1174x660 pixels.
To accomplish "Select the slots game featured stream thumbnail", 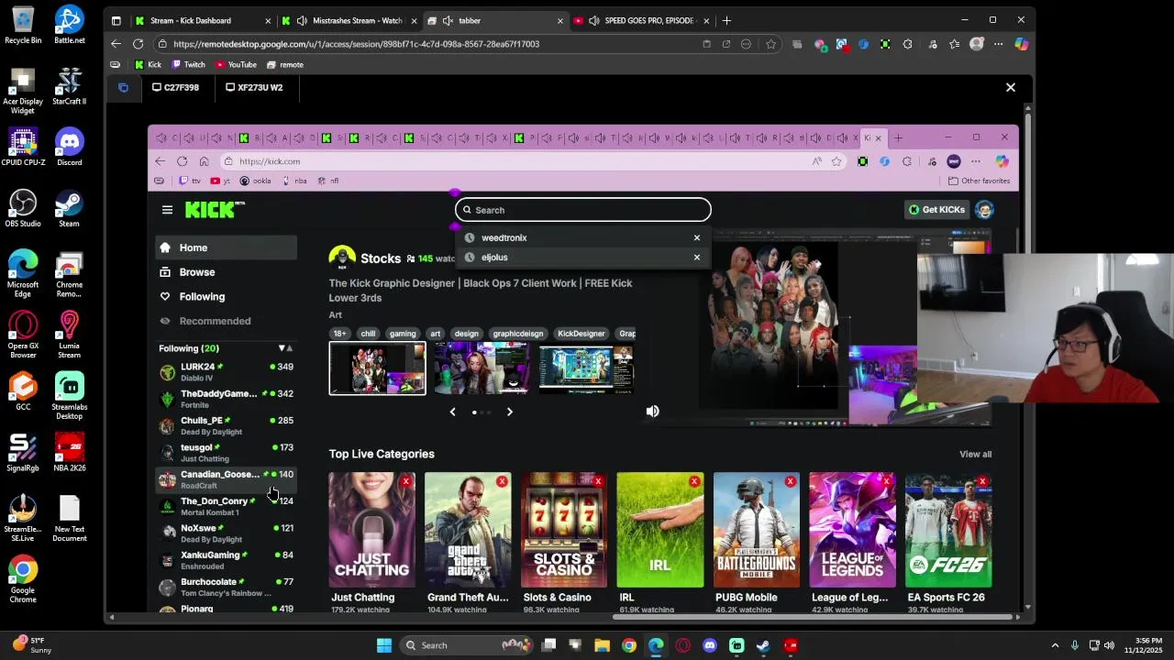I will (x=586, y=368).
